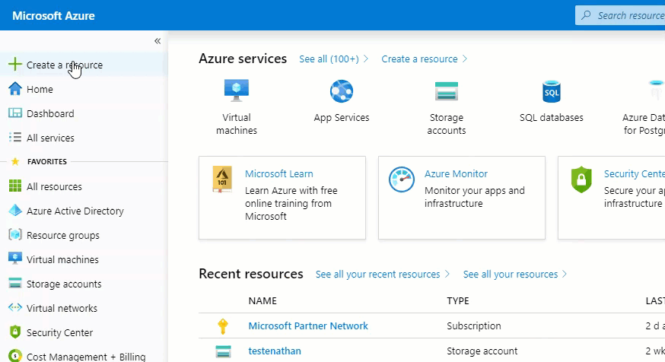Image resolution: width=665 pixels, height=362 pixels.
Task: Click the green shield Security Center card icon
Action: click(x=581, y=179)
